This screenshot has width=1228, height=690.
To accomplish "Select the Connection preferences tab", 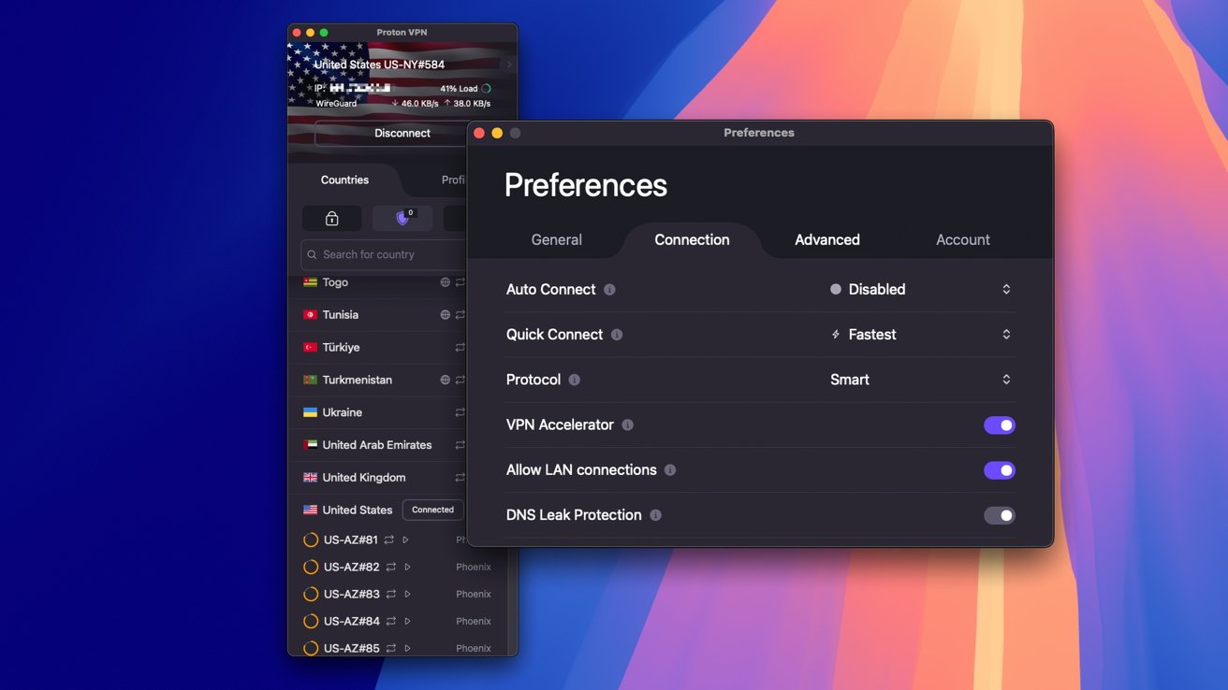I will pyautogui.click(x=692, y=240).
